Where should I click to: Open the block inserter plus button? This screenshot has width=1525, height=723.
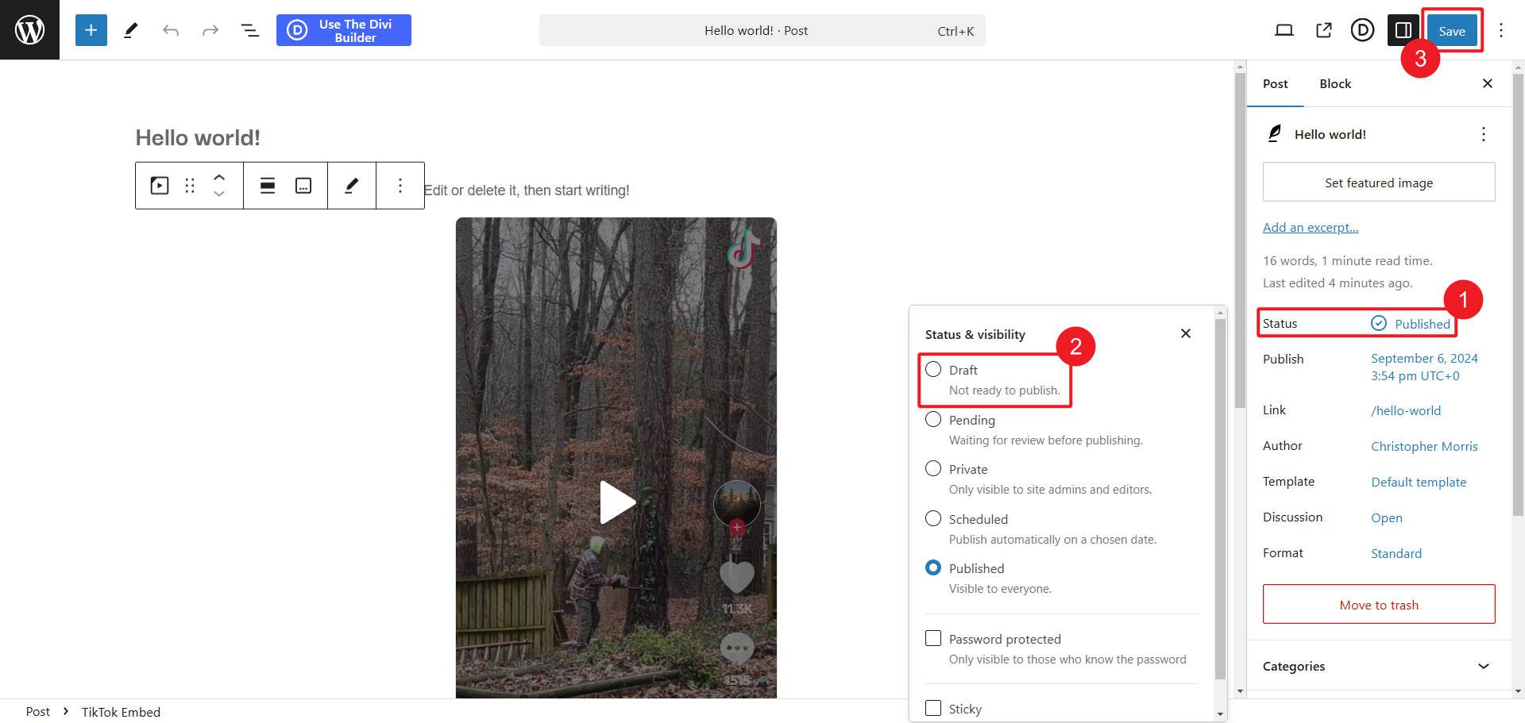(x=91, y=30)
